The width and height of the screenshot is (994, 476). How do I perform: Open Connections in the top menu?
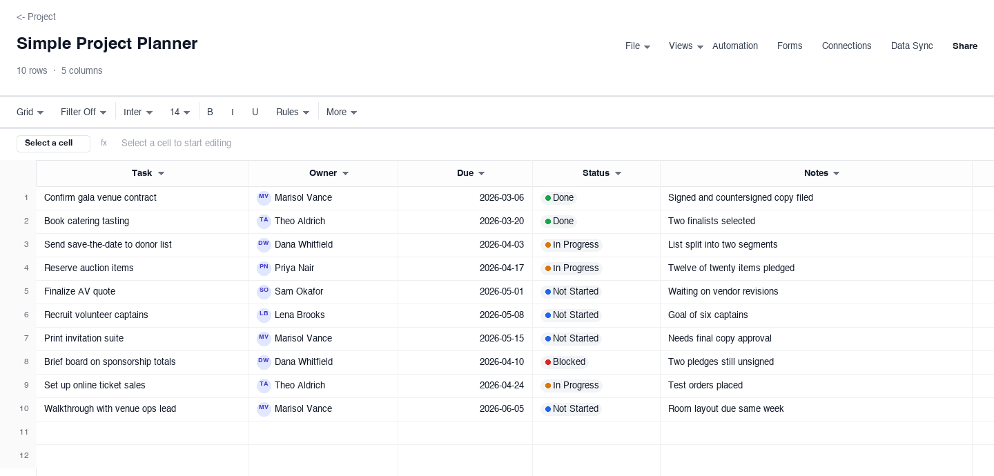point(846,46)
